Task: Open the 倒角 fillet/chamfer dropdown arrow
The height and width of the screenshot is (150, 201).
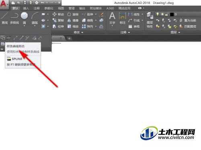Action: coord(96,20)
